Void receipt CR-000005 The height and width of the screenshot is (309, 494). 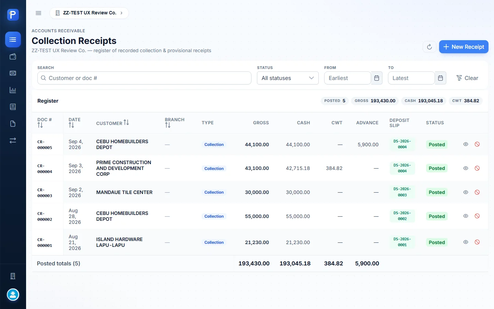[477, 144]
